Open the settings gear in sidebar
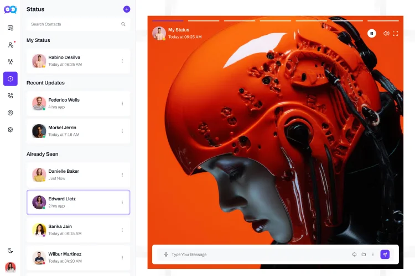This screenshot has height=276, width=415. [11, 130]
